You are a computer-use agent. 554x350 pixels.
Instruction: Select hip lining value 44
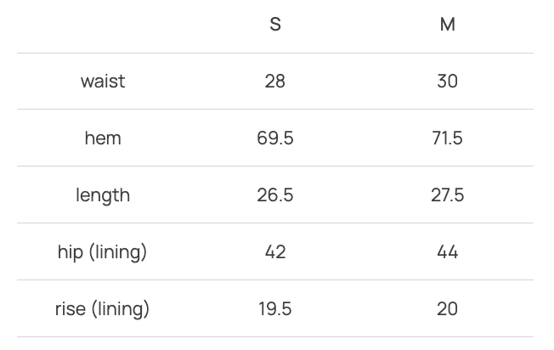[x=447, y=252]
